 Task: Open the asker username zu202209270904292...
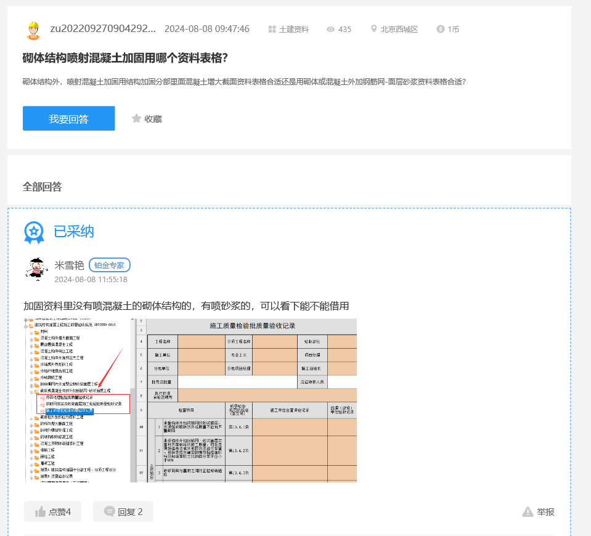click(102, 29)
